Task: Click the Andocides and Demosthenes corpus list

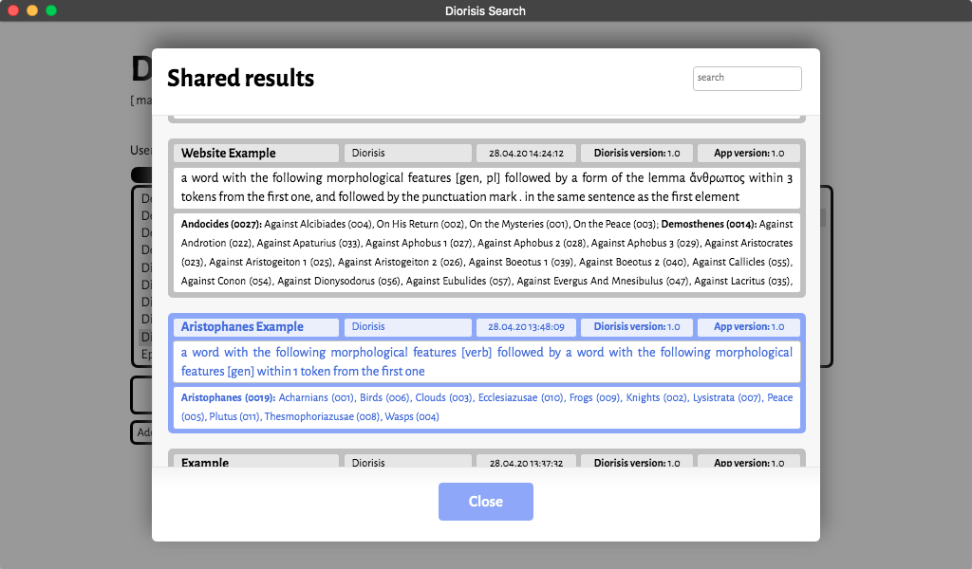Action: coord(486,252)
